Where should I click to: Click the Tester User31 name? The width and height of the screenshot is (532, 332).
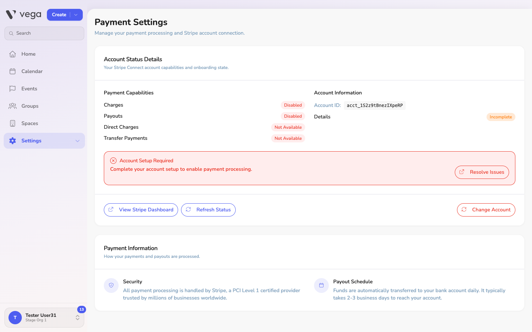point(41,315)
